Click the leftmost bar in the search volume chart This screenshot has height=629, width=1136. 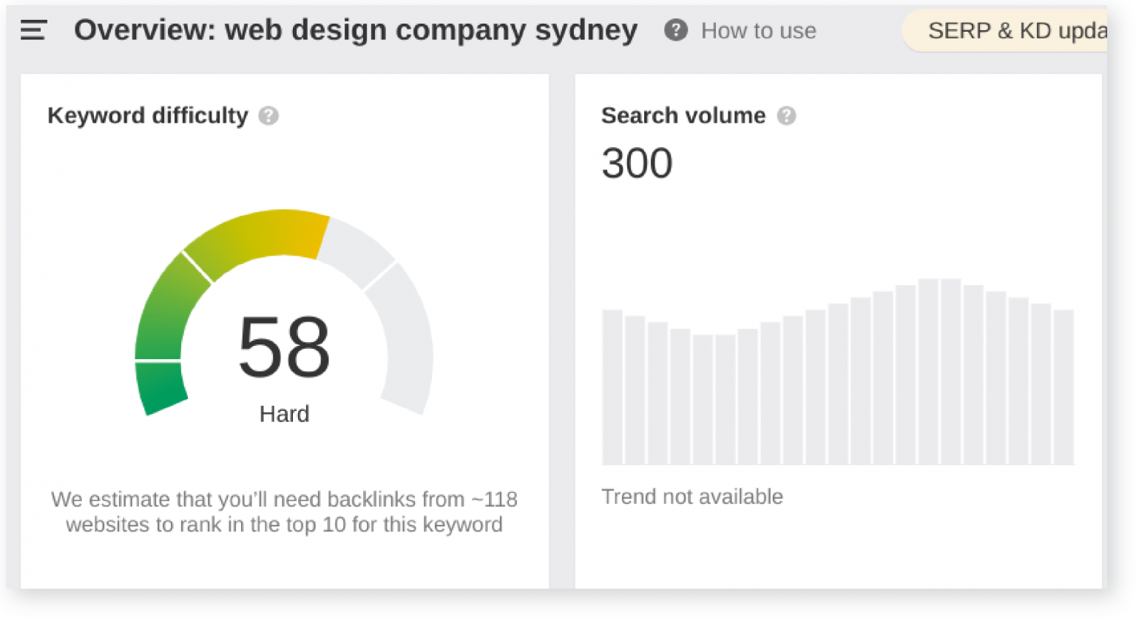click(x=612, y=387)
